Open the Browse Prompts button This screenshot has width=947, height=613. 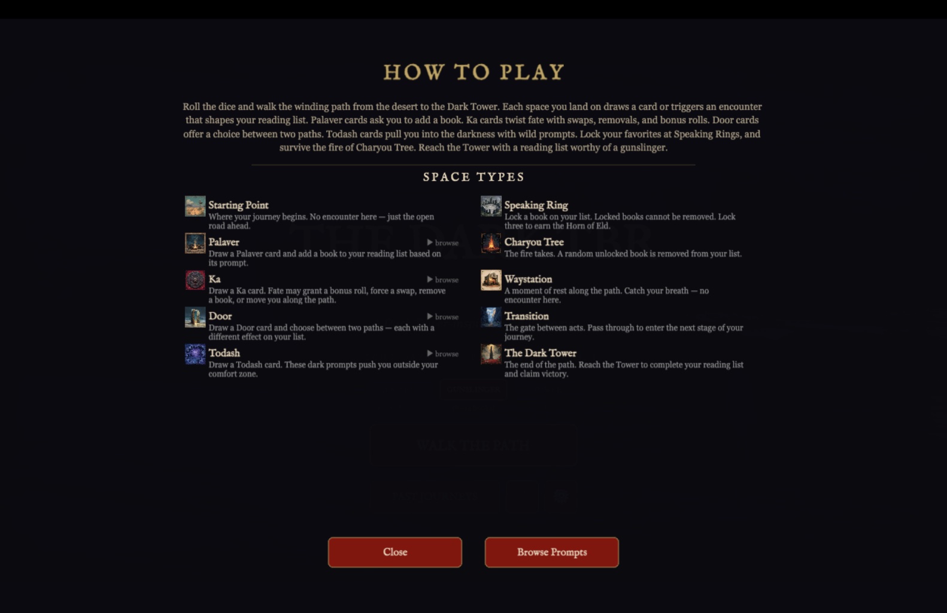[x=552, y=552]
